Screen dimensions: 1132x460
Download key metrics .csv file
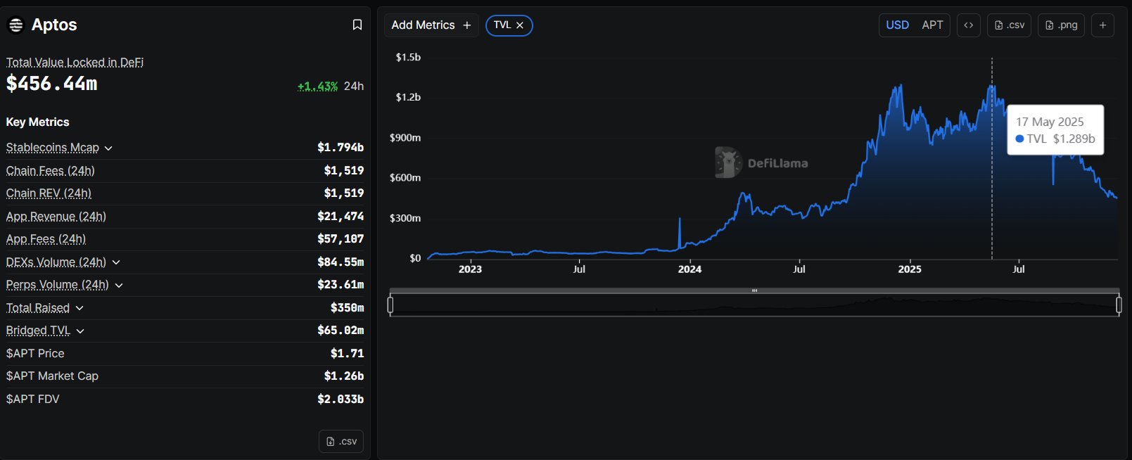pyautogui.click(x=341, y=442)
